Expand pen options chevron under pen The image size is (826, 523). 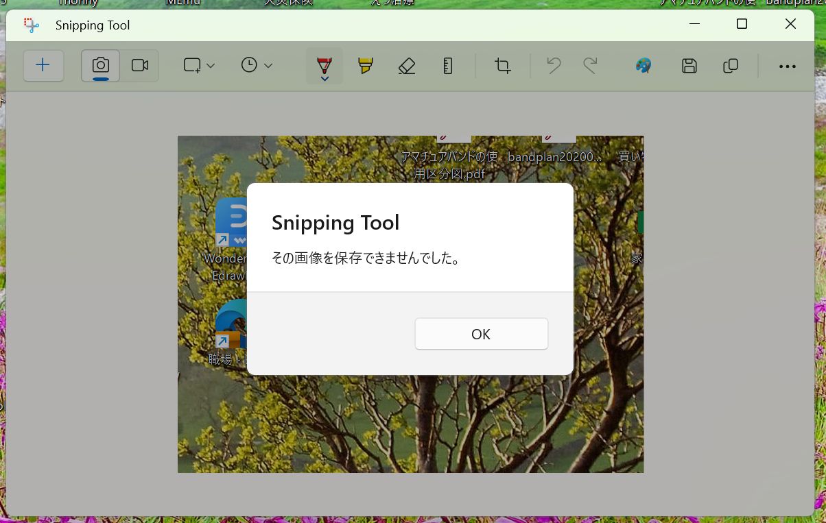pos(324,79)
